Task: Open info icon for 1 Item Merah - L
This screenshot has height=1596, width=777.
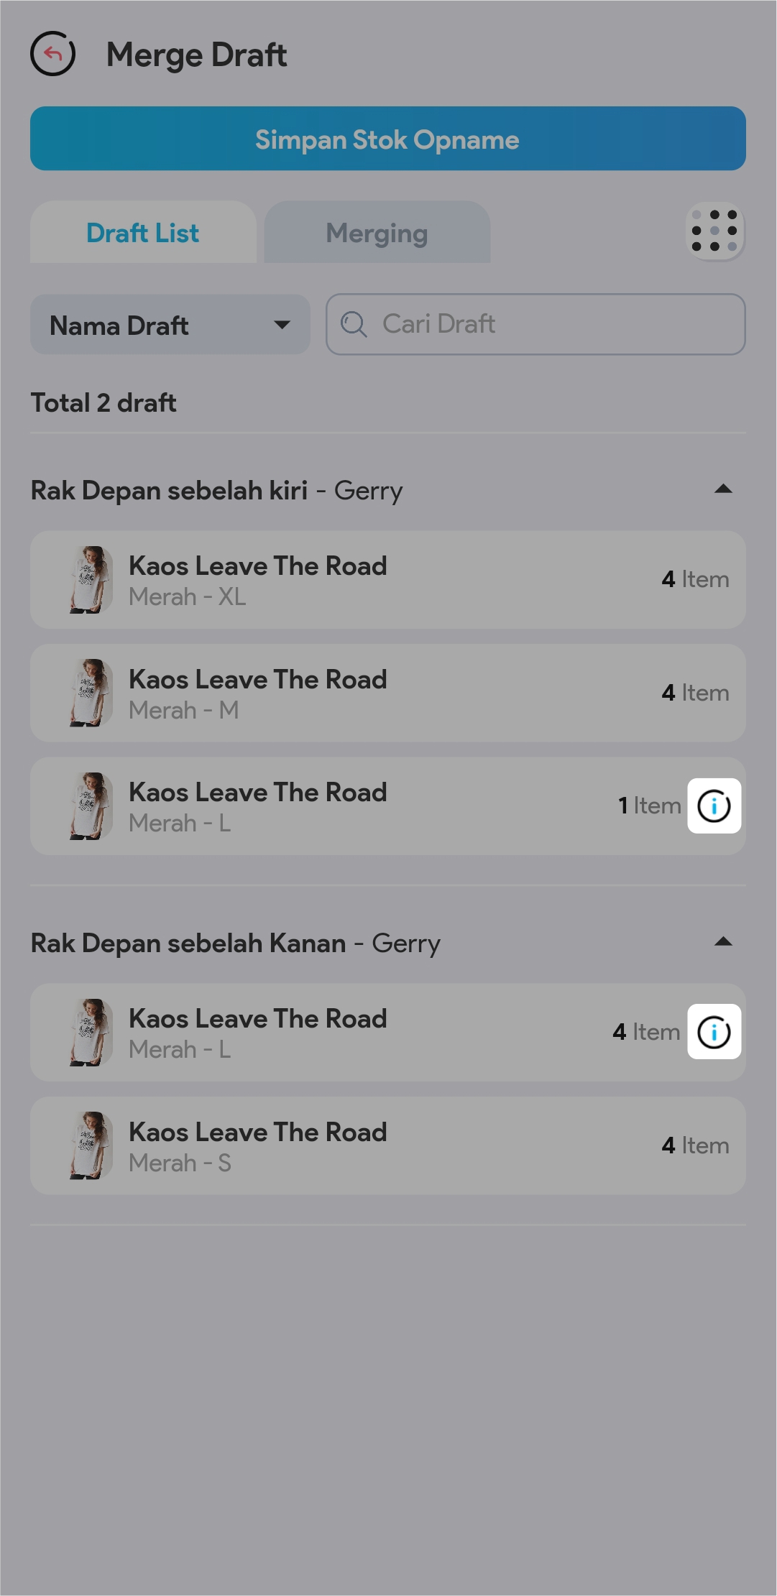Action: [714, 806]
